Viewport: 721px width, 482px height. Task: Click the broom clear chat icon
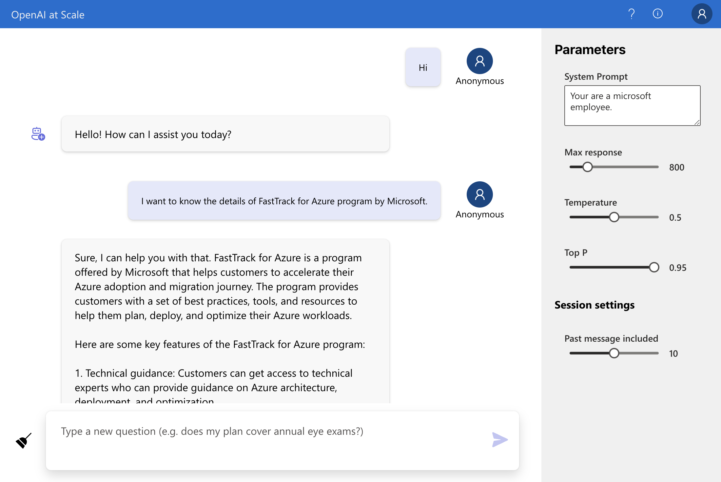coord(24,440)
